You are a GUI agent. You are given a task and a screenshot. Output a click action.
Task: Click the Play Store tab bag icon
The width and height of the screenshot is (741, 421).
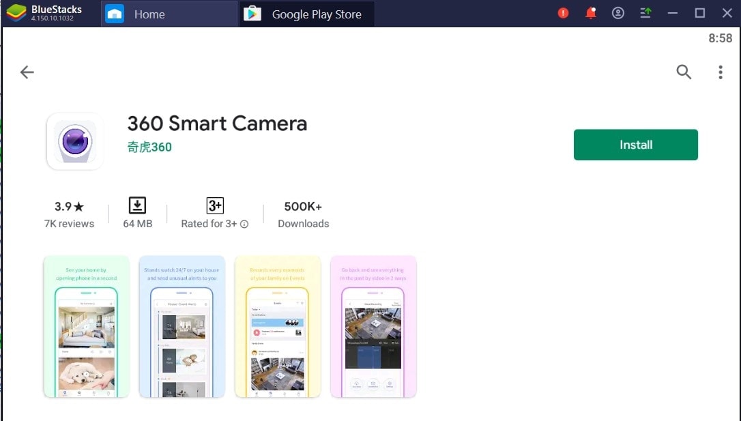(x=252, y=14)
